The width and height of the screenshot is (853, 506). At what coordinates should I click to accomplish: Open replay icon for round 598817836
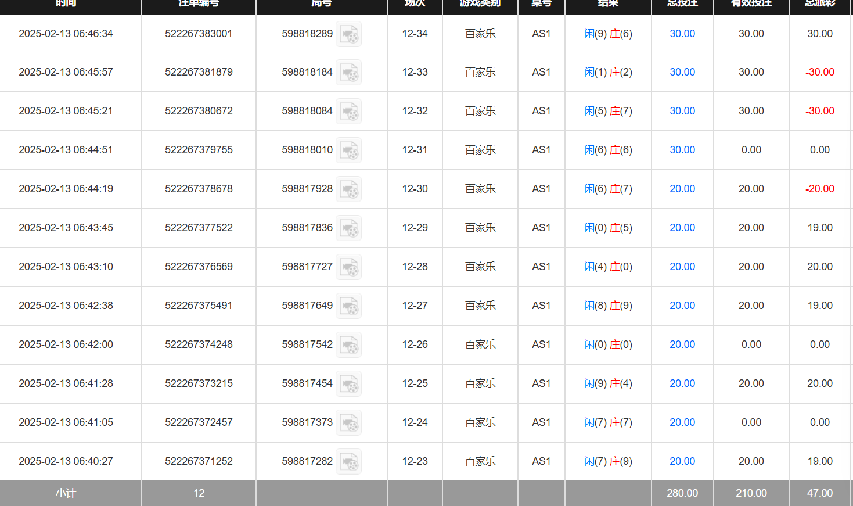349,228
